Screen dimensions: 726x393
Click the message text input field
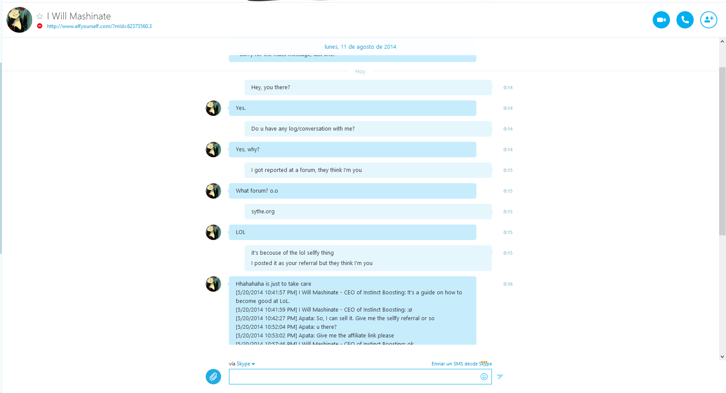click(x=354, y=377)
